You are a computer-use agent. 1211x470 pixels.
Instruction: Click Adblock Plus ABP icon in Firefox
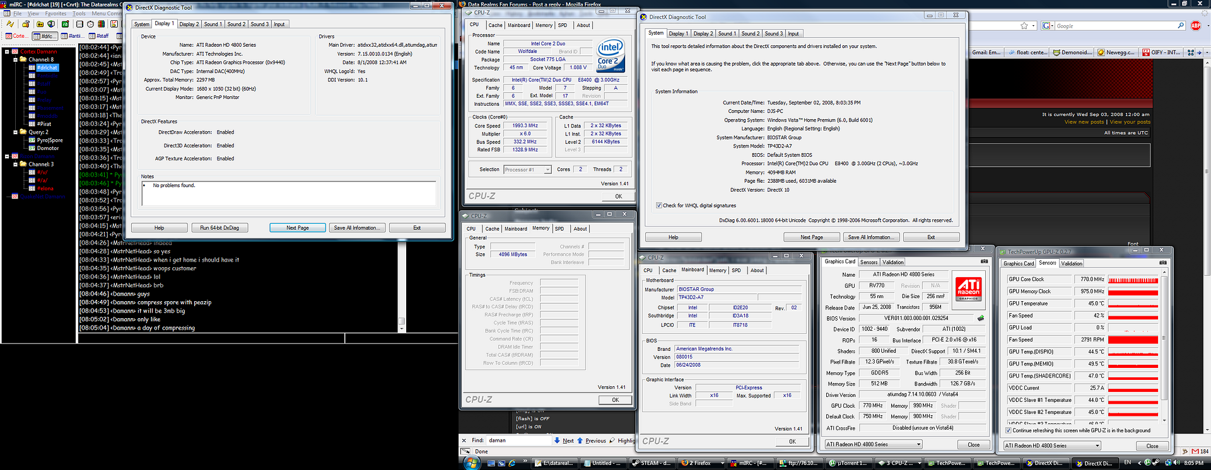1196,26
